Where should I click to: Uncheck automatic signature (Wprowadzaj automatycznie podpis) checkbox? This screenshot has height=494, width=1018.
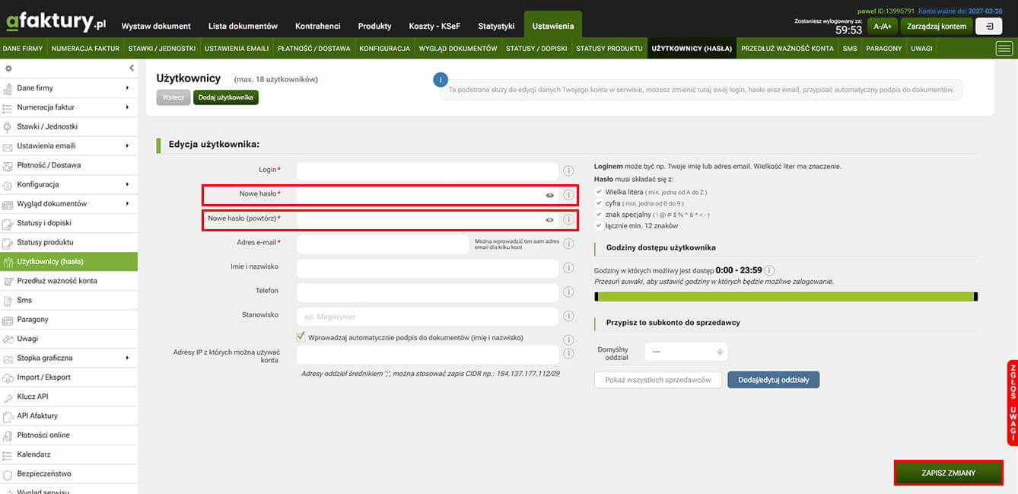tap(301, 336)
